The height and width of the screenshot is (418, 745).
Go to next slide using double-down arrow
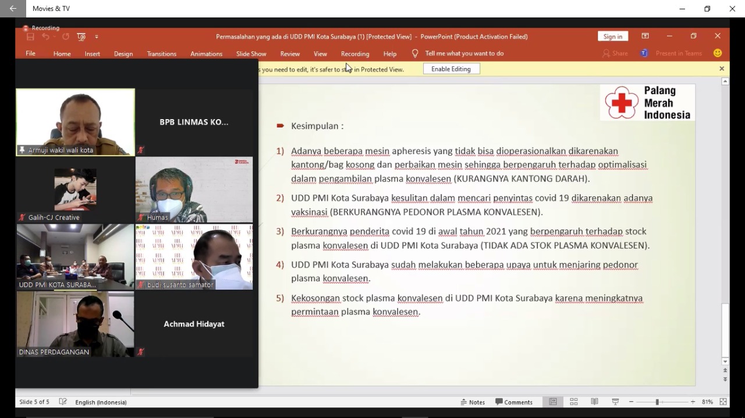[x=725, y=379]
